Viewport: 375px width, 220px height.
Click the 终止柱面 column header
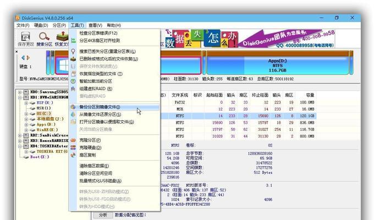(260, 95)
